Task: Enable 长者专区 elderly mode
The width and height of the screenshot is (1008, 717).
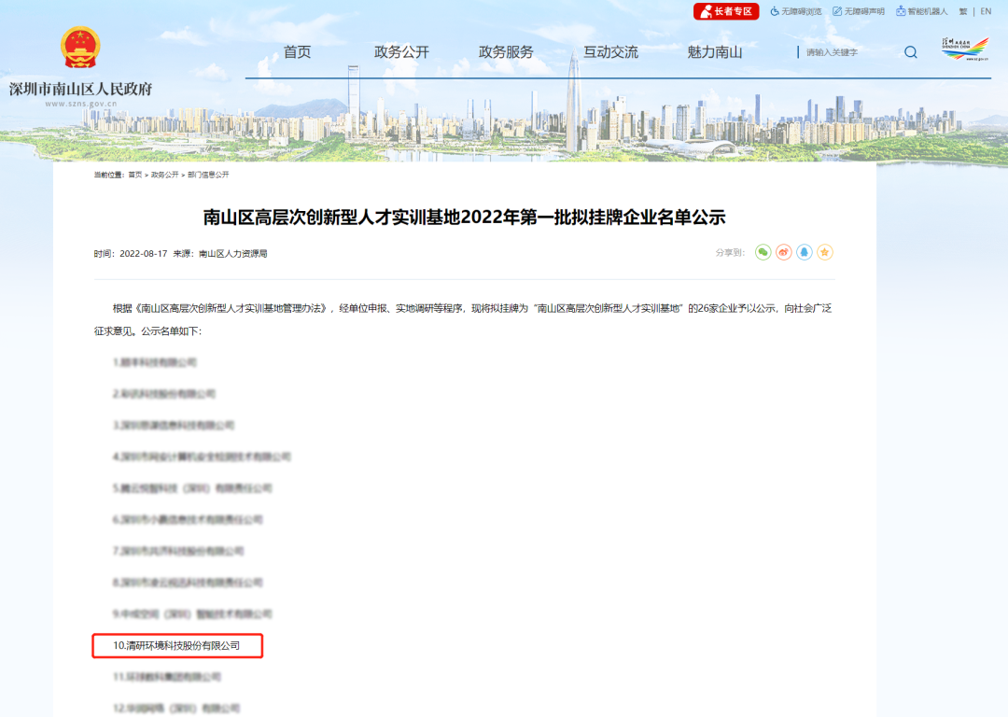Action: pyautogui.click(x=724, y=10)
